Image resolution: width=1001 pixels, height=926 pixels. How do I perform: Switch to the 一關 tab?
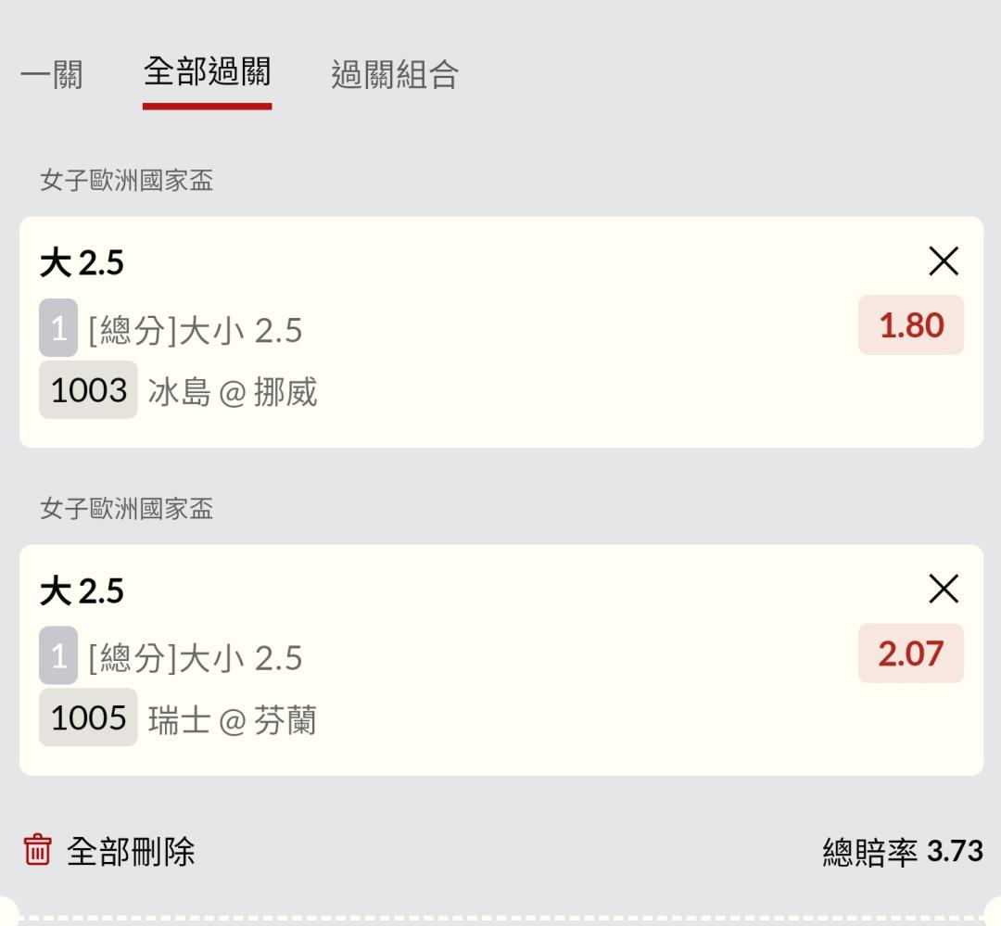(x=52, y=74)
